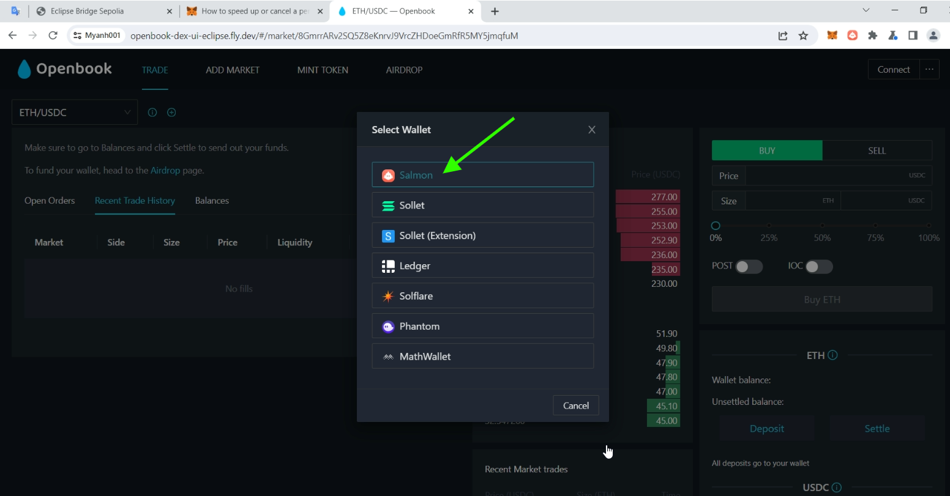Click the Cancel button in the dialog
The image size is (950, 496).
[x=576, y=405]
